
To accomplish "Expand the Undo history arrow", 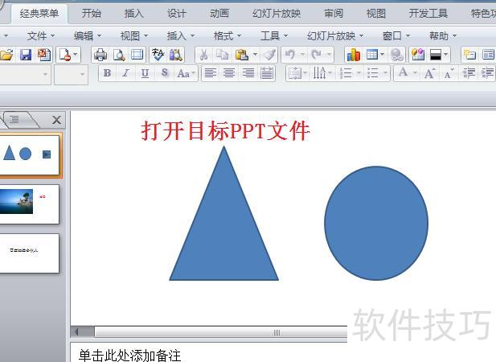I will pyautogui.click(x=302, y=55).
